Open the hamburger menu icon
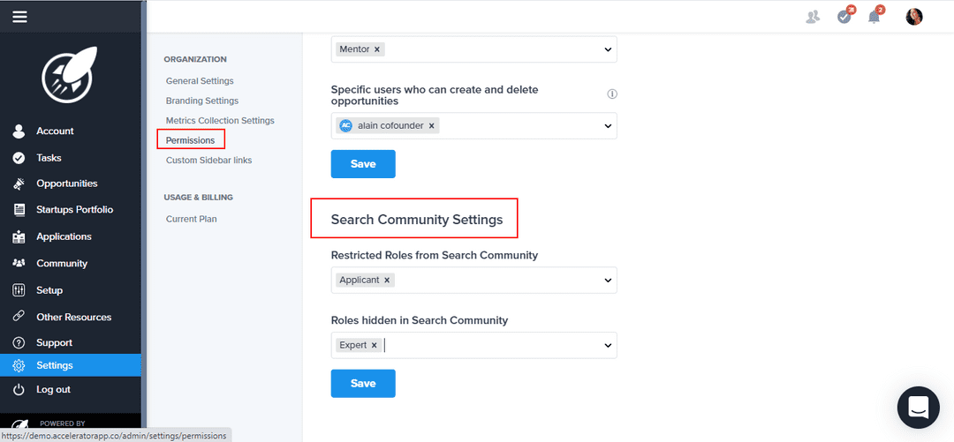The image size is (954, 442). (19, 17)
